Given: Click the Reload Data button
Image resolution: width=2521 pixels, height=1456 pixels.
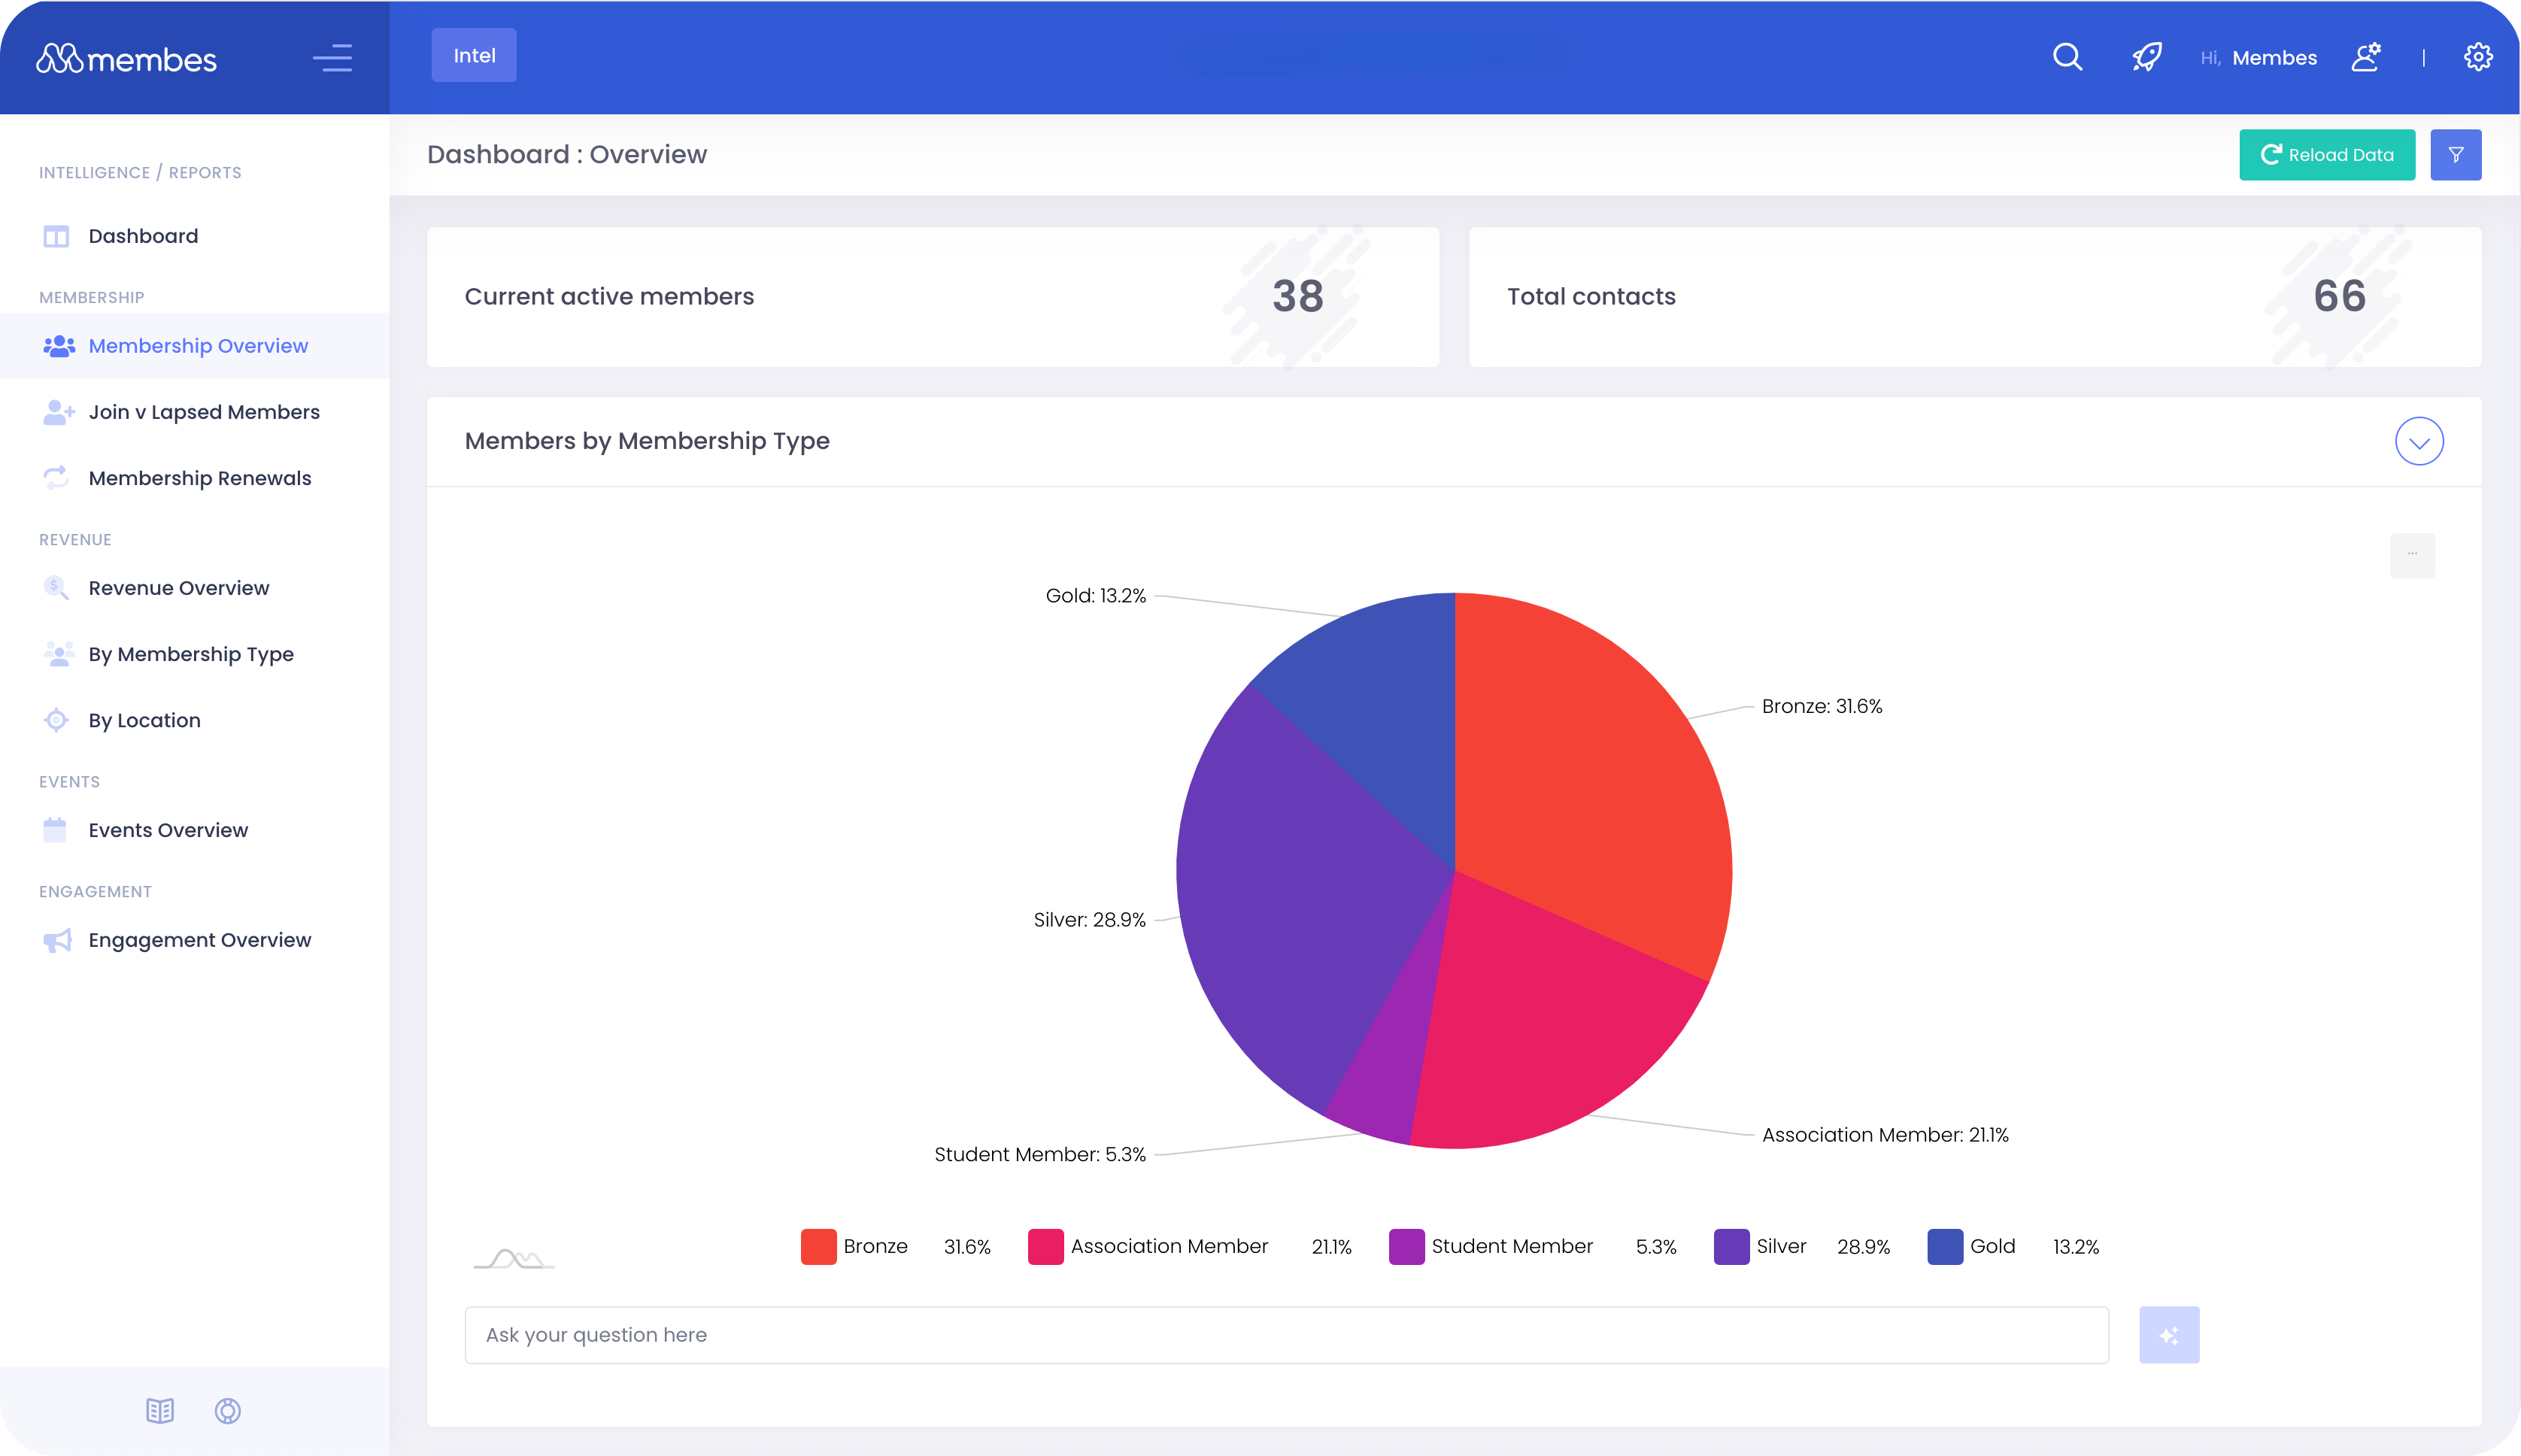Looking at the screenshot, I should click(2328, 154).
